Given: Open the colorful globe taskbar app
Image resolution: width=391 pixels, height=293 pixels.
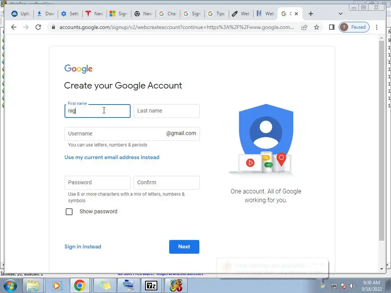Looking at the screenshot, I should tap(176, 285).
